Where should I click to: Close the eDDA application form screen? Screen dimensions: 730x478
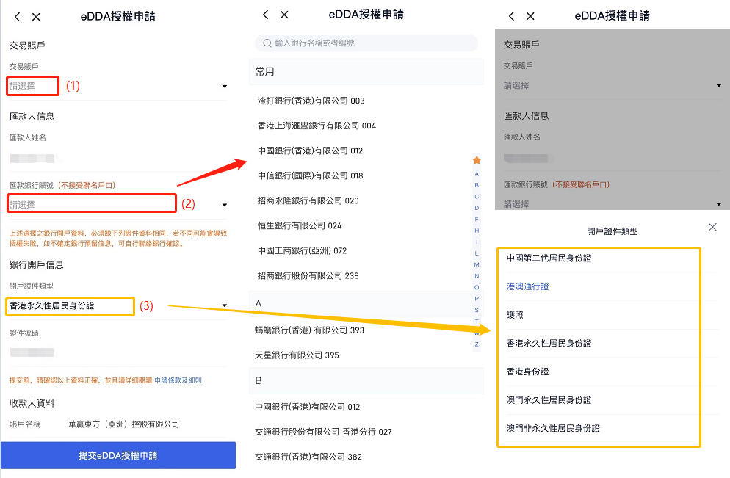36,17
